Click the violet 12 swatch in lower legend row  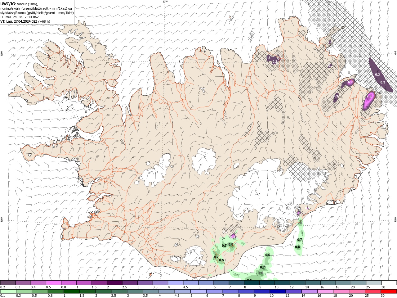click(x=293, y=291)
